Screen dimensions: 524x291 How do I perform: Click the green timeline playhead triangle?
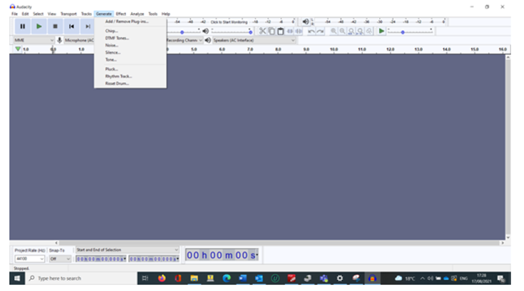click(x=17, y=49)
